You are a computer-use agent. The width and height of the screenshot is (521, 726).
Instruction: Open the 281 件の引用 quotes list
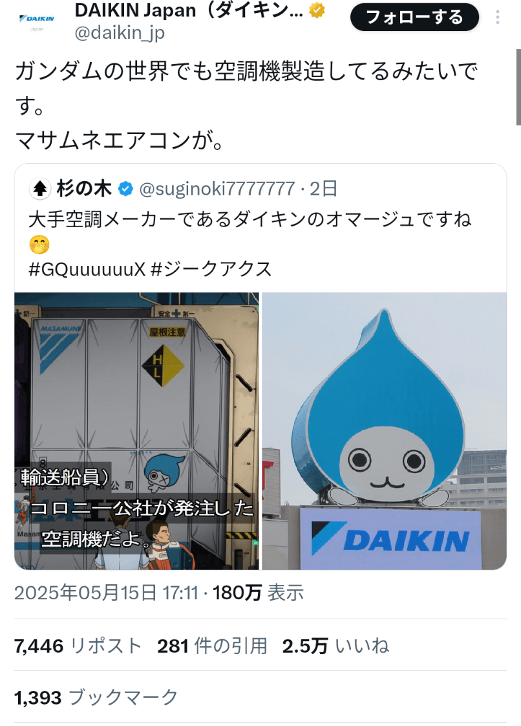coord(213,646)
